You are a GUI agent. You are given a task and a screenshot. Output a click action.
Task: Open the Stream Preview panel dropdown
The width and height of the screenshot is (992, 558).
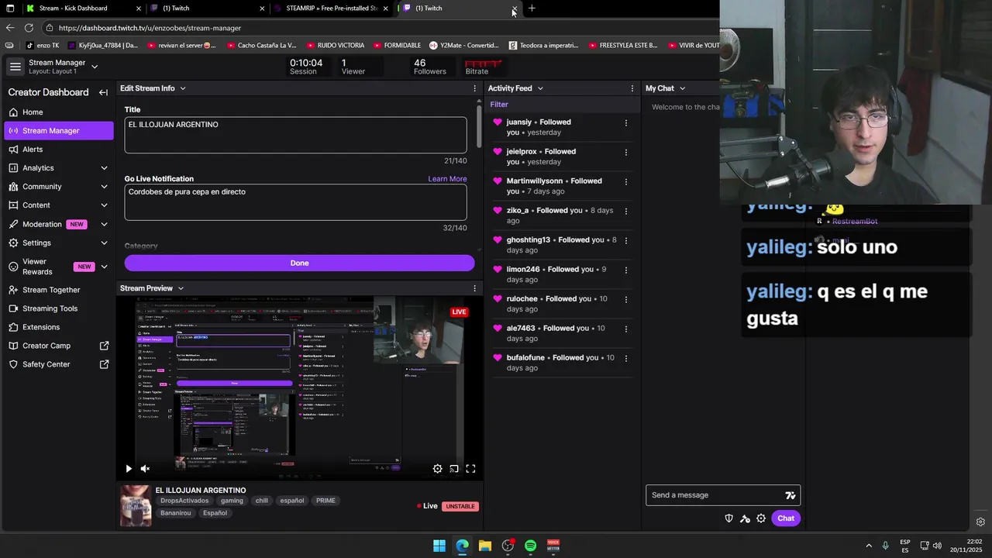(181, 288)
